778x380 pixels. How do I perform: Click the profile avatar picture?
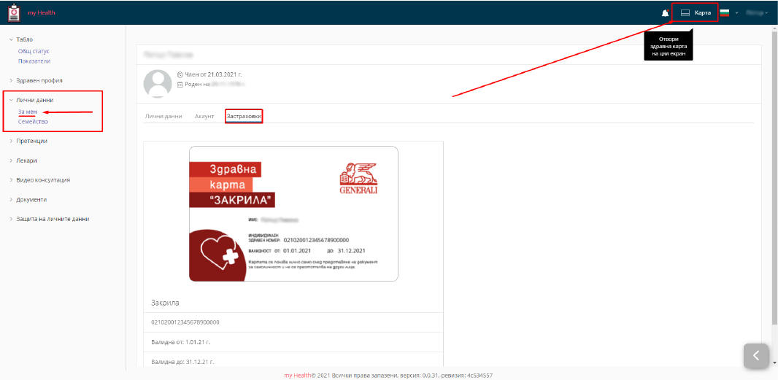coord(158,83)
